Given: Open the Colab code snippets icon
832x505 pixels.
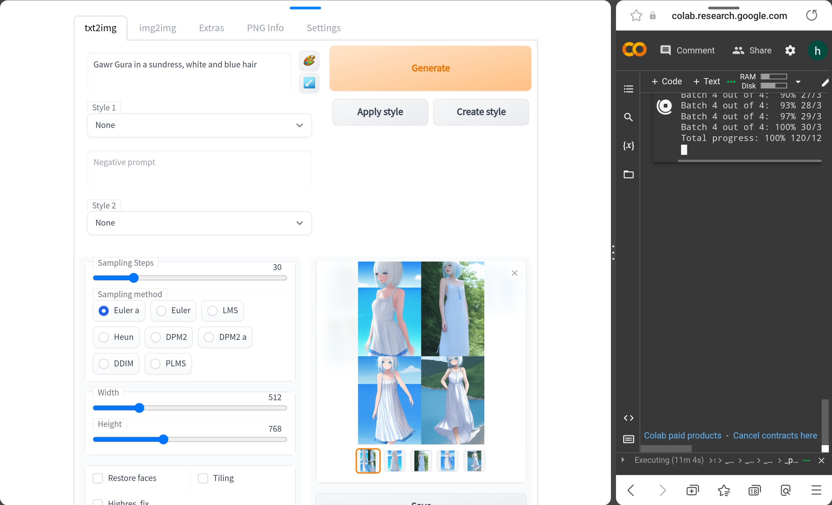Looking at the screenshot, I should [628, 418].
